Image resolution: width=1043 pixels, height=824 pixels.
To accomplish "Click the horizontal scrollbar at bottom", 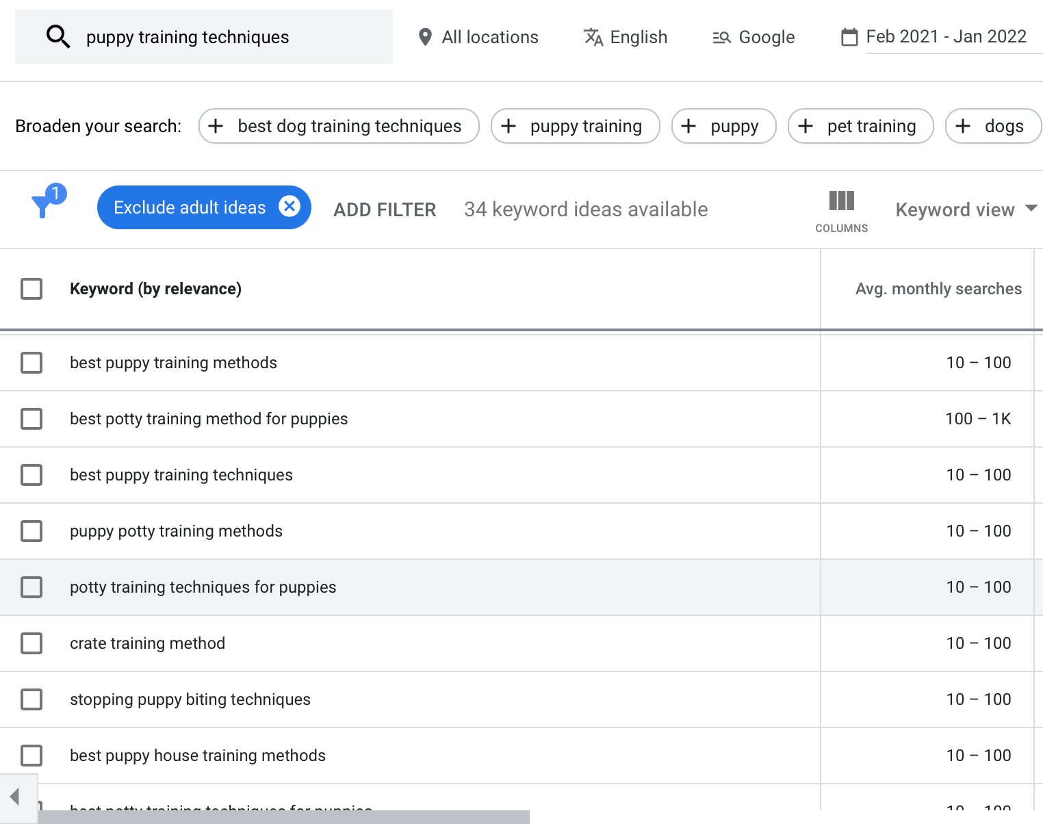I will point(283,817).
